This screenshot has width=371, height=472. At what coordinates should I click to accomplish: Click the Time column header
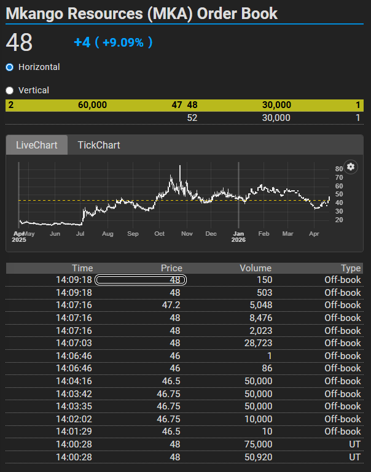pos(82,268)
